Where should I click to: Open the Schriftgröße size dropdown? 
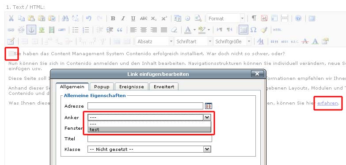pyautogui.click(x=232, y=41)
